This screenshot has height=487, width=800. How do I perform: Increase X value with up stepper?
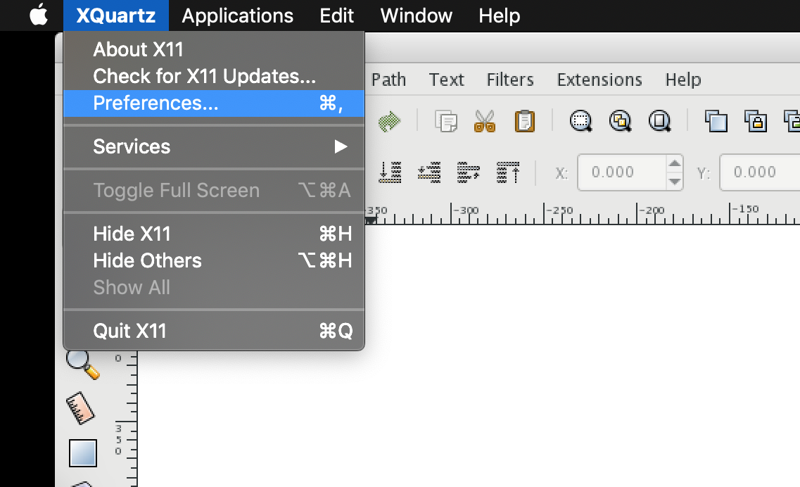pos(675,165)
